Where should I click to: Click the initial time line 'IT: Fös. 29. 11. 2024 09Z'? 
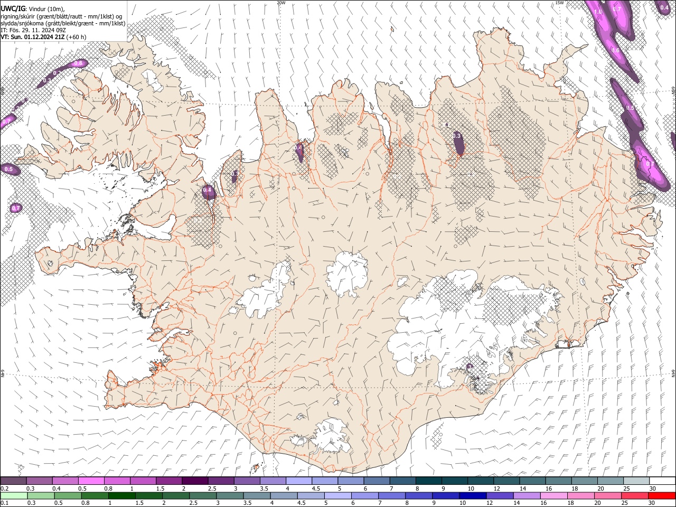[x=33, y=30]
